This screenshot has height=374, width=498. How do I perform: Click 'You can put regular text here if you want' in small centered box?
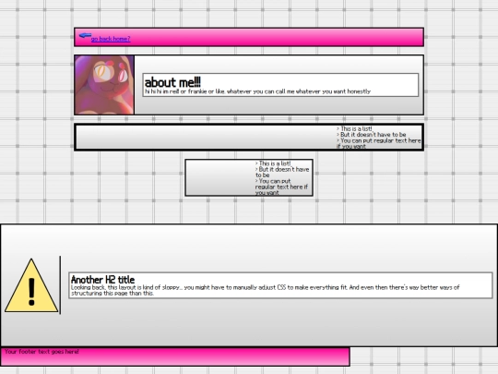(281, 187)
